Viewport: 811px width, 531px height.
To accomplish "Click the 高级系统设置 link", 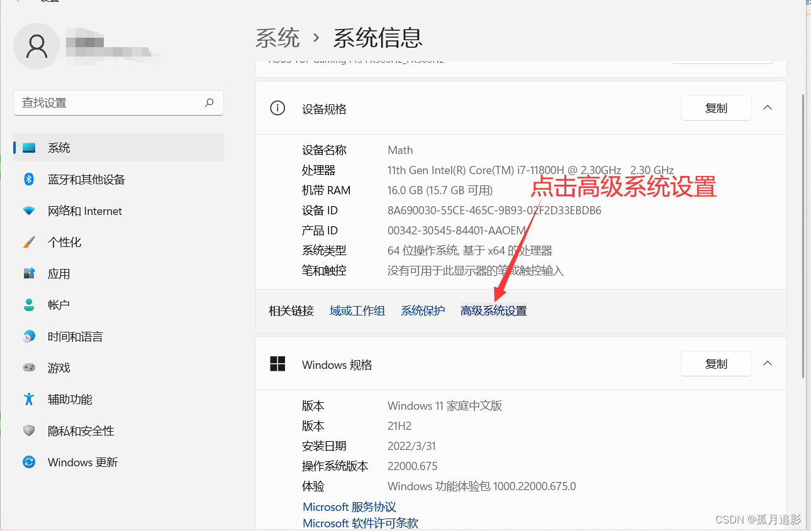I will [x=494, y=310].
